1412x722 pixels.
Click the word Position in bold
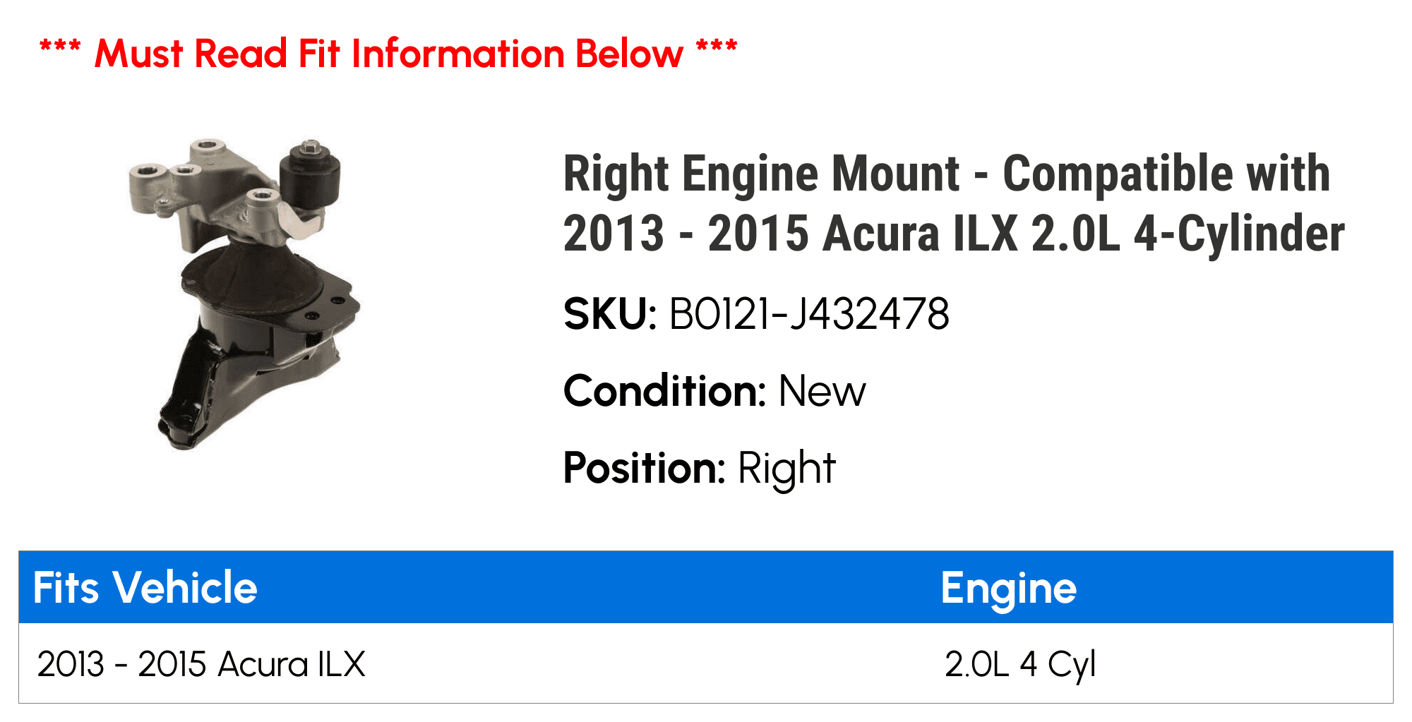point(644,468)
